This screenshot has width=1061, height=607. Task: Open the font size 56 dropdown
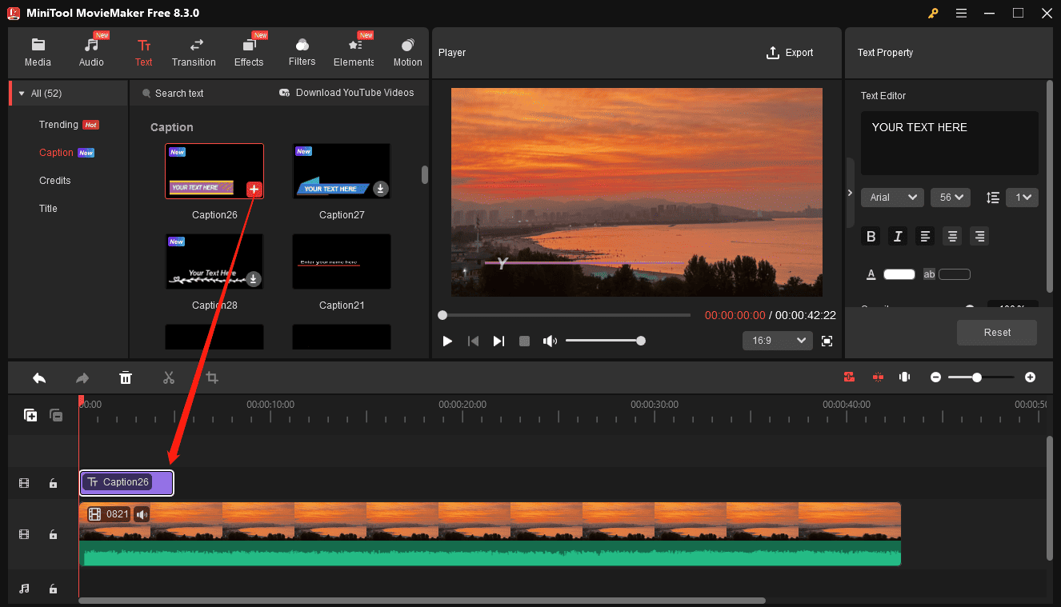(x=951, y=198)
